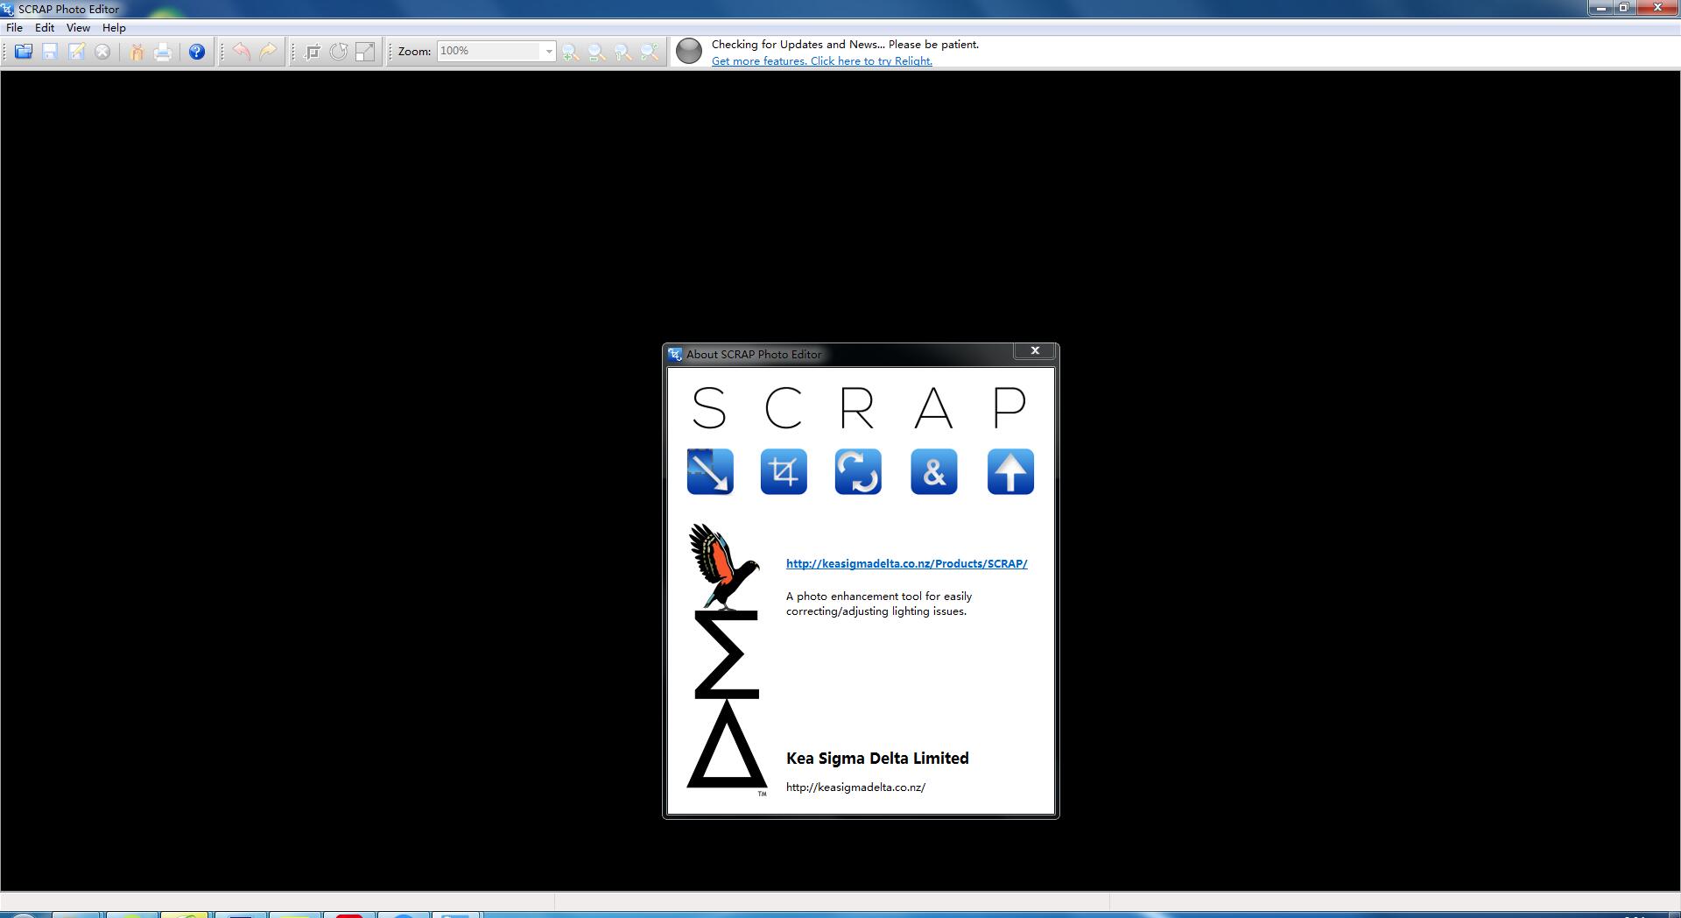Viewport: 1681px width, 918px height.
Task: Open the keasigmadelta.co.nz/Products/SCRAP/ link
Action: [x=906, y=563]
